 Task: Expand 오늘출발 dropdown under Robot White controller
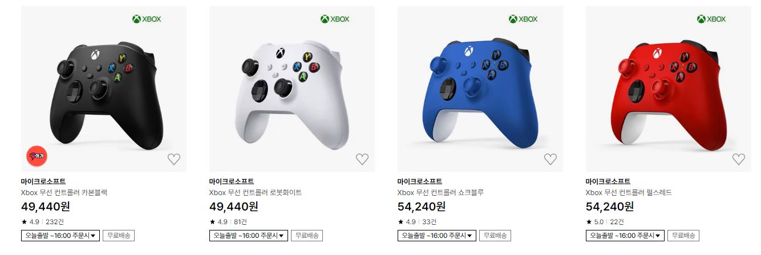[249, 236]
